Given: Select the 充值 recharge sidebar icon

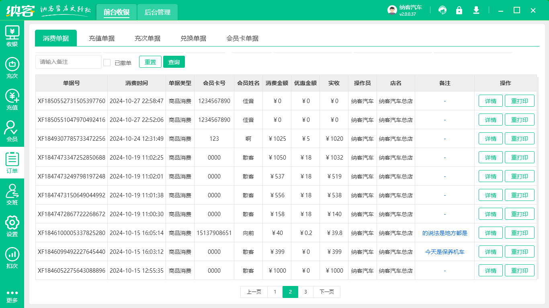Looking at the screenshot, I should click(x=12, y=99).
